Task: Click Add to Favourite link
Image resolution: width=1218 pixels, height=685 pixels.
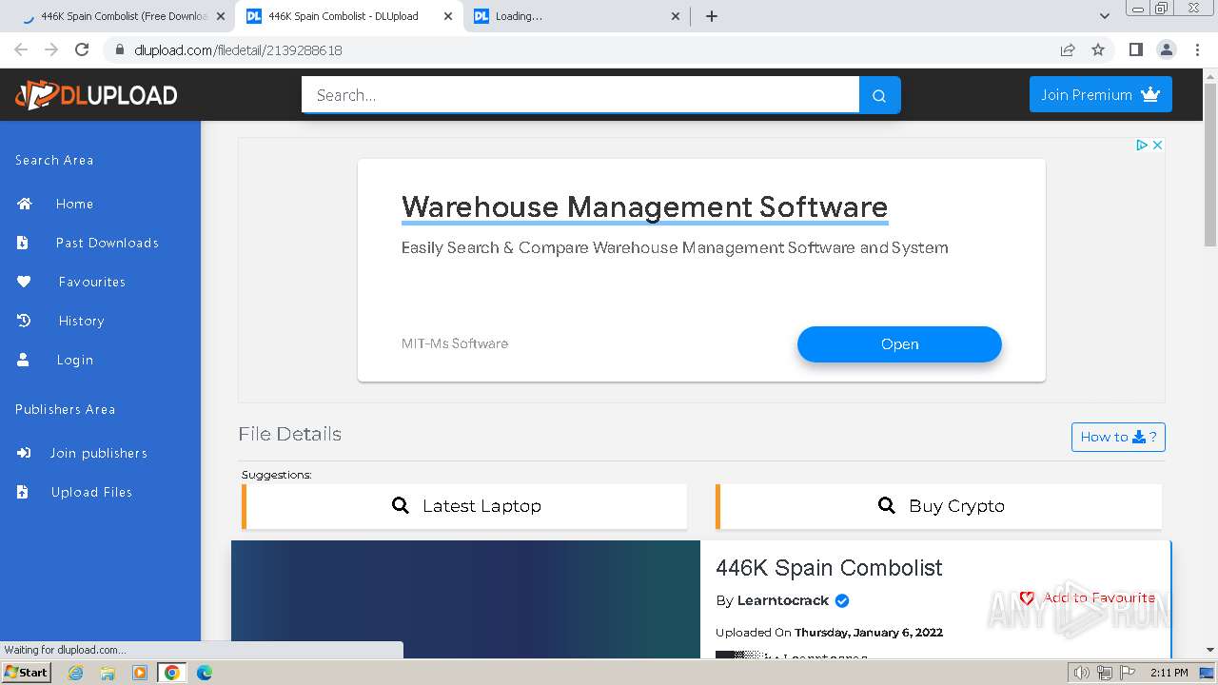Action: [x=1087, y=597]
